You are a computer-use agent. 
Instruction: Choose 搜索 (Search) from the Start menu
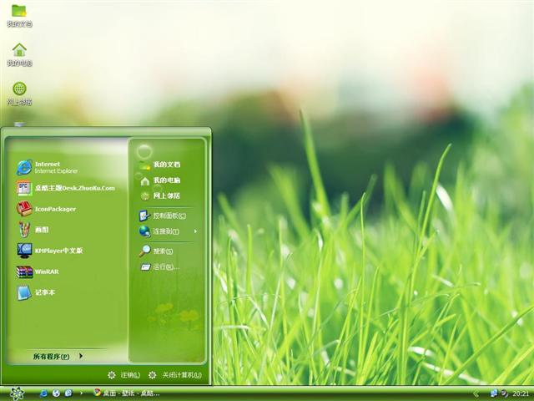[x=160, y=251]
